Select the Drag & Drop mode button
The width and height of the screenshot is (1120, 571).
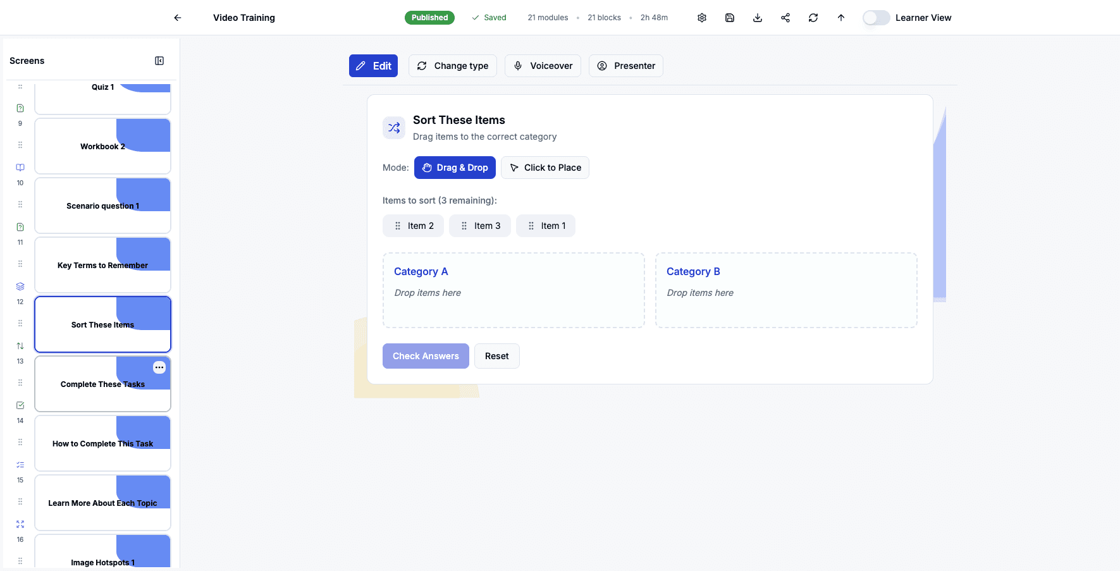pos(455,167)
